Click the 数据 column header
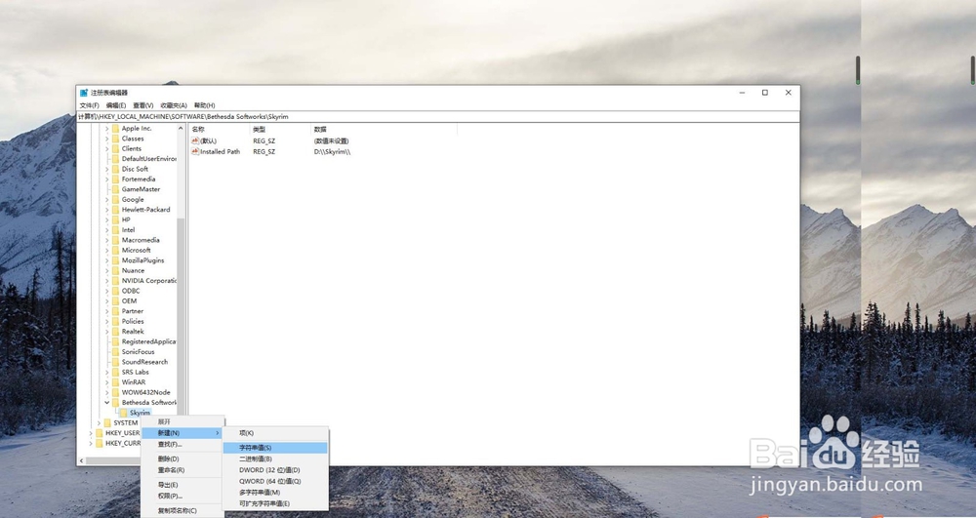 (x=384, y=130)
